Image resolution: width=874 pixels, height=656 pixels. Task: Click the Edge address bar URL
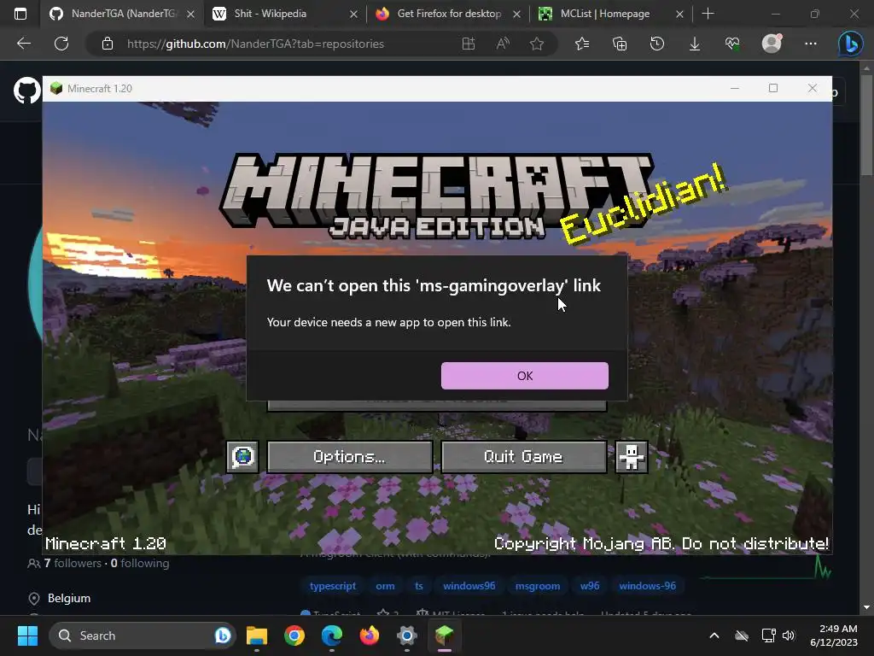[255, 44]
